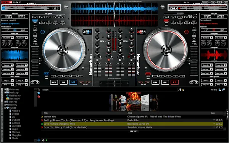Click the green play arrow at browser bottom
Viewport: 229px width, 143px height.
(x=47, y=140)
